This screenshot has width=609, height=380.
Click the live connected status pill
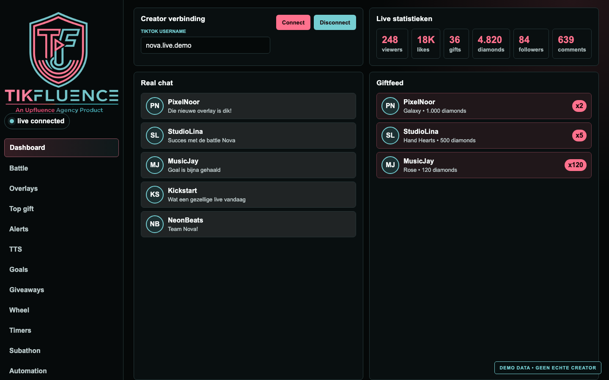click(x=37, y=121)
